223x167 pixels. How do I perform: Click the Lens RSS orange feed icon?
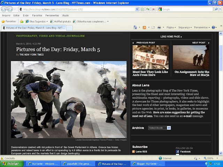[133, 152]
